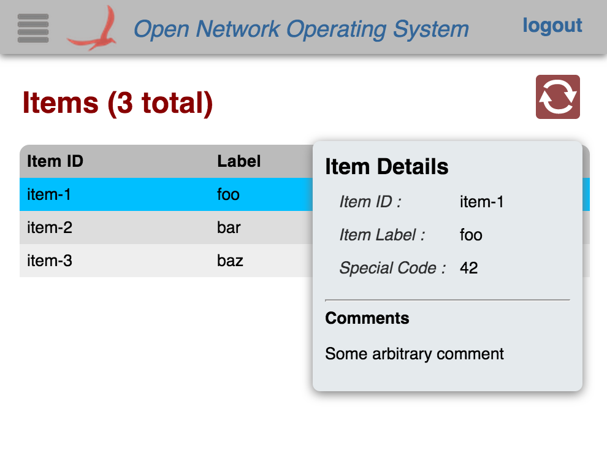Screen dimensions: 607x455
Task: Select the item-3 row ID cell
Action: [50, 261]
